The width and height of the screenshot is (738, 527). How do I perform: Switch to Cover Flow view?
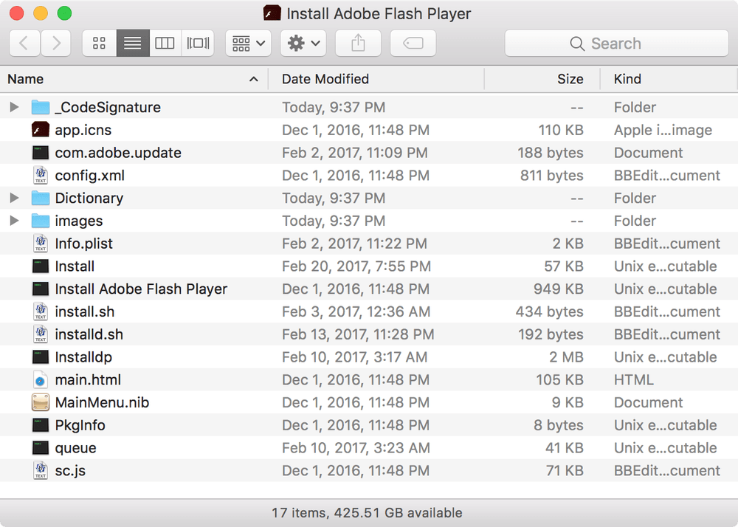pyautogui.click(x=198, y=44)
